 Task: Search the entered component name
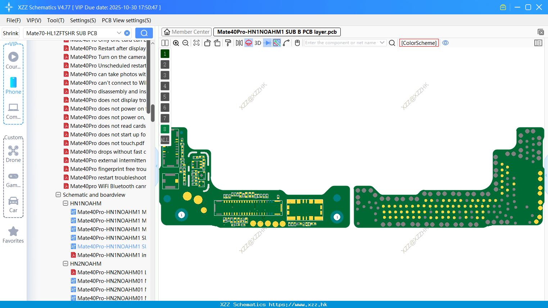pos(392,43)
